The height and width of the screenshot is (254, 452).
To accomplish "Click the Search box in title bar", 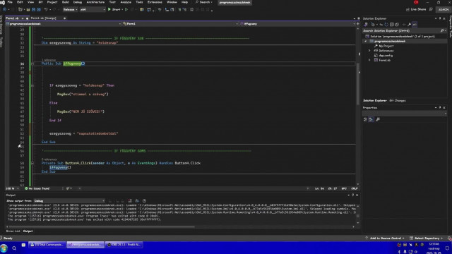I will (204, 2).
